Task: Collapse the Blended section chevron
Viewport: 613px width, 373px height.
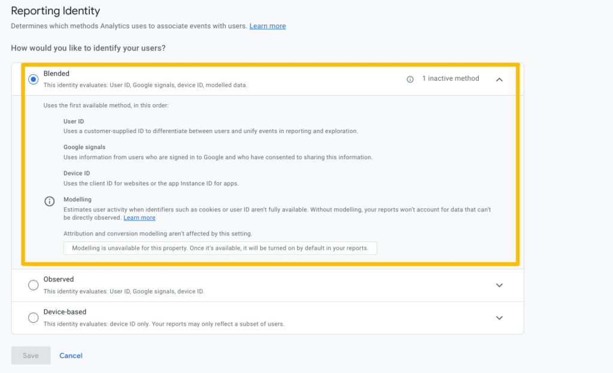Action: pos(499,79)
